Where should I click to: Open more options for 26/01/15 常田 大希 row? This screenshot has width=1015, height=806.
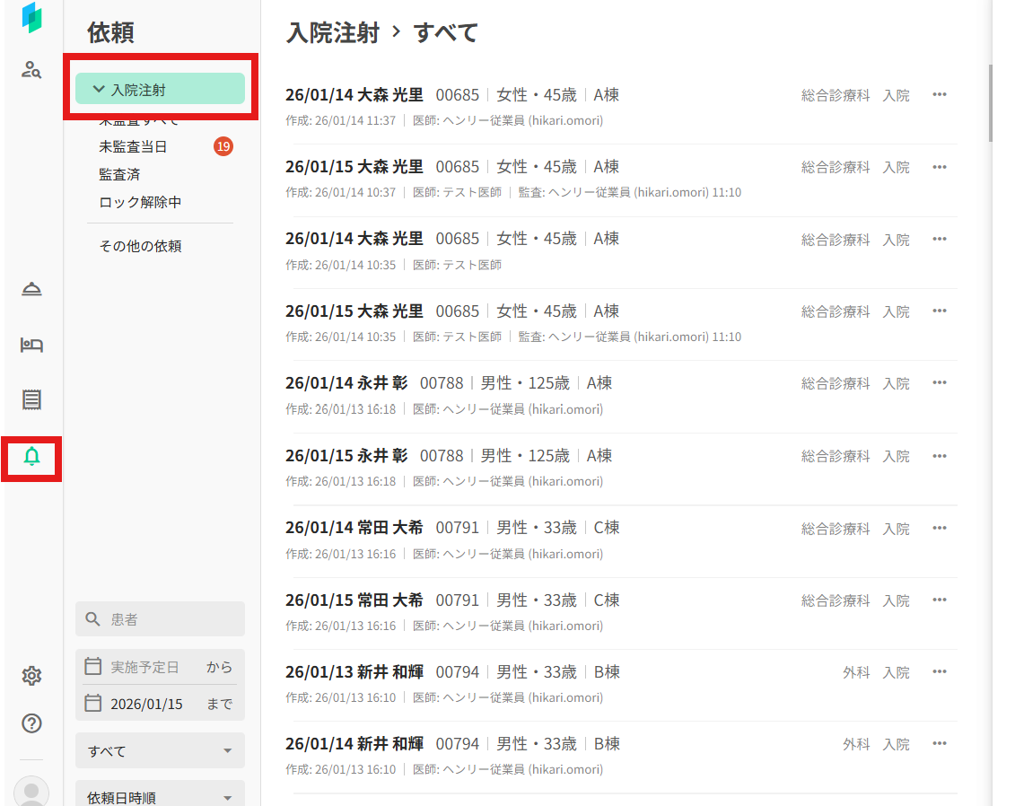pyautogui.click(x=940, y=600)
